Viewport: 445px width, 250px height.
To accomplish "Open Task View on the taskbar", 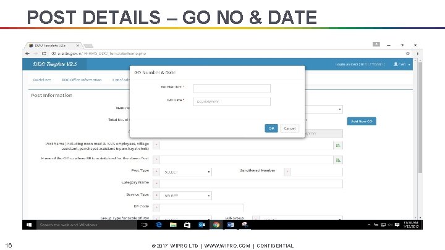I will pyautogui.click(x=145, y=225).
